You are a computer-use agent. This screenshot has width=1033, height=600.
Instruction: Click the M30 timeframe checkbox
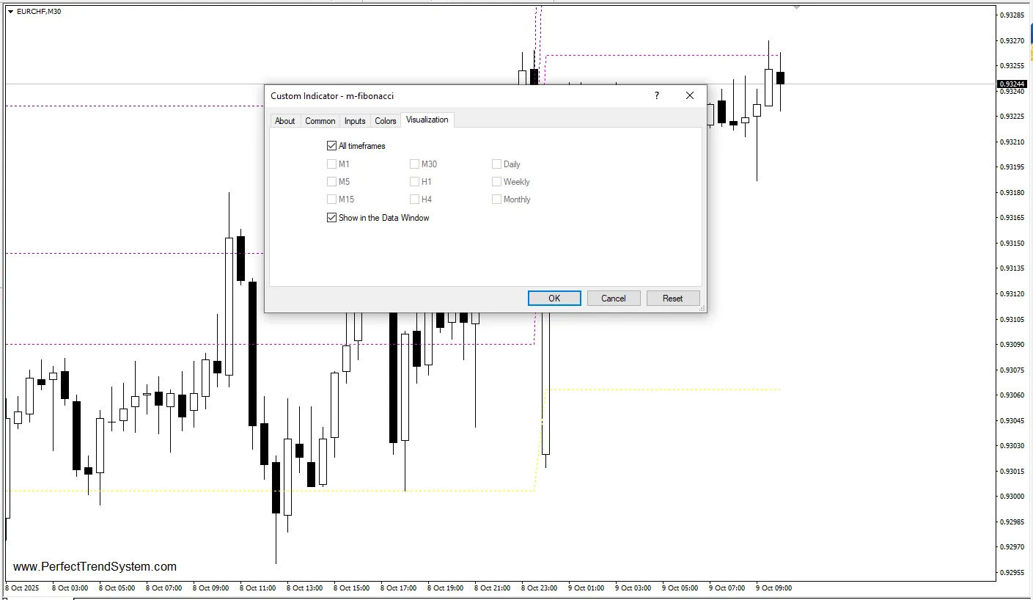point(415,164)
